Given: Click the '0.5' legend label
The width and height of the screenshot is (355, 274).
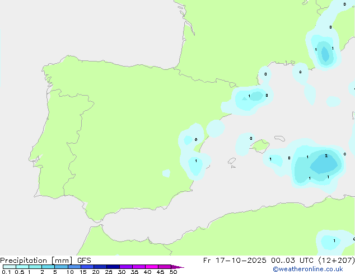Looking at the screenshot, I should pyautogui.click(x=19, y=272).
